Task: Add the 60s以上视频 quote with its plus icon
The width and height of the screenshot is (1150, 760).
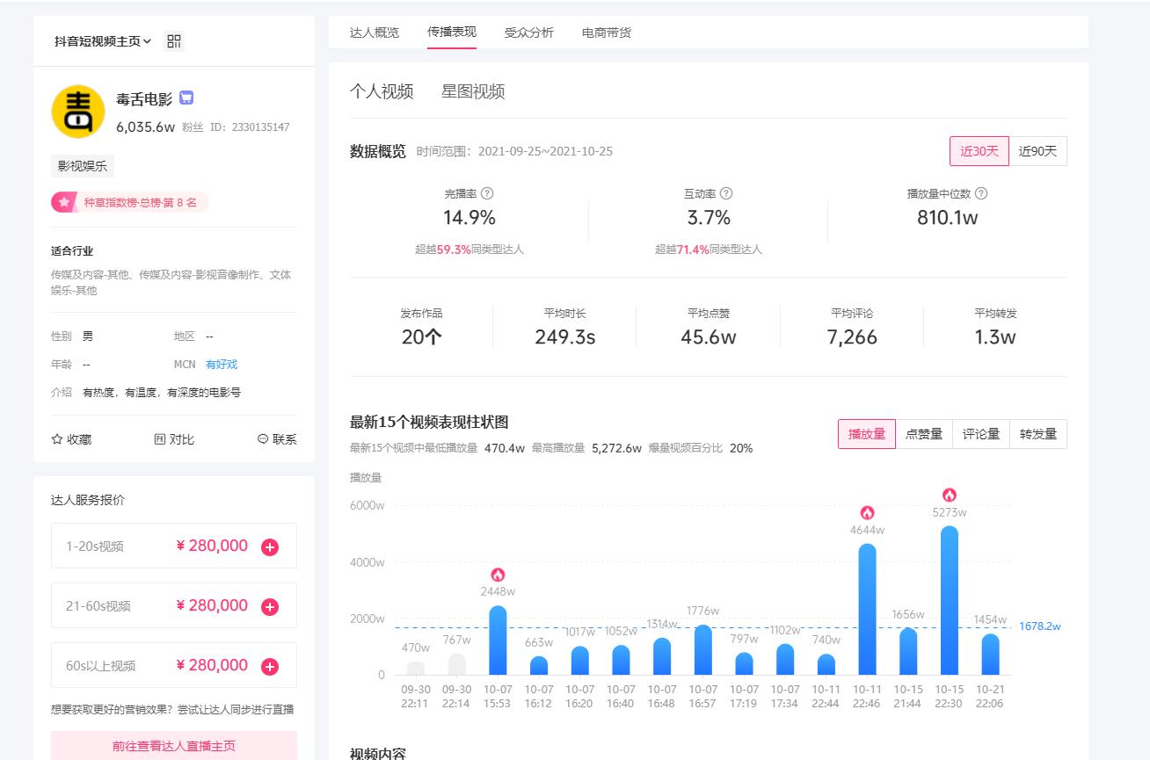Action: pyautogui.click(x=270, y=666)
